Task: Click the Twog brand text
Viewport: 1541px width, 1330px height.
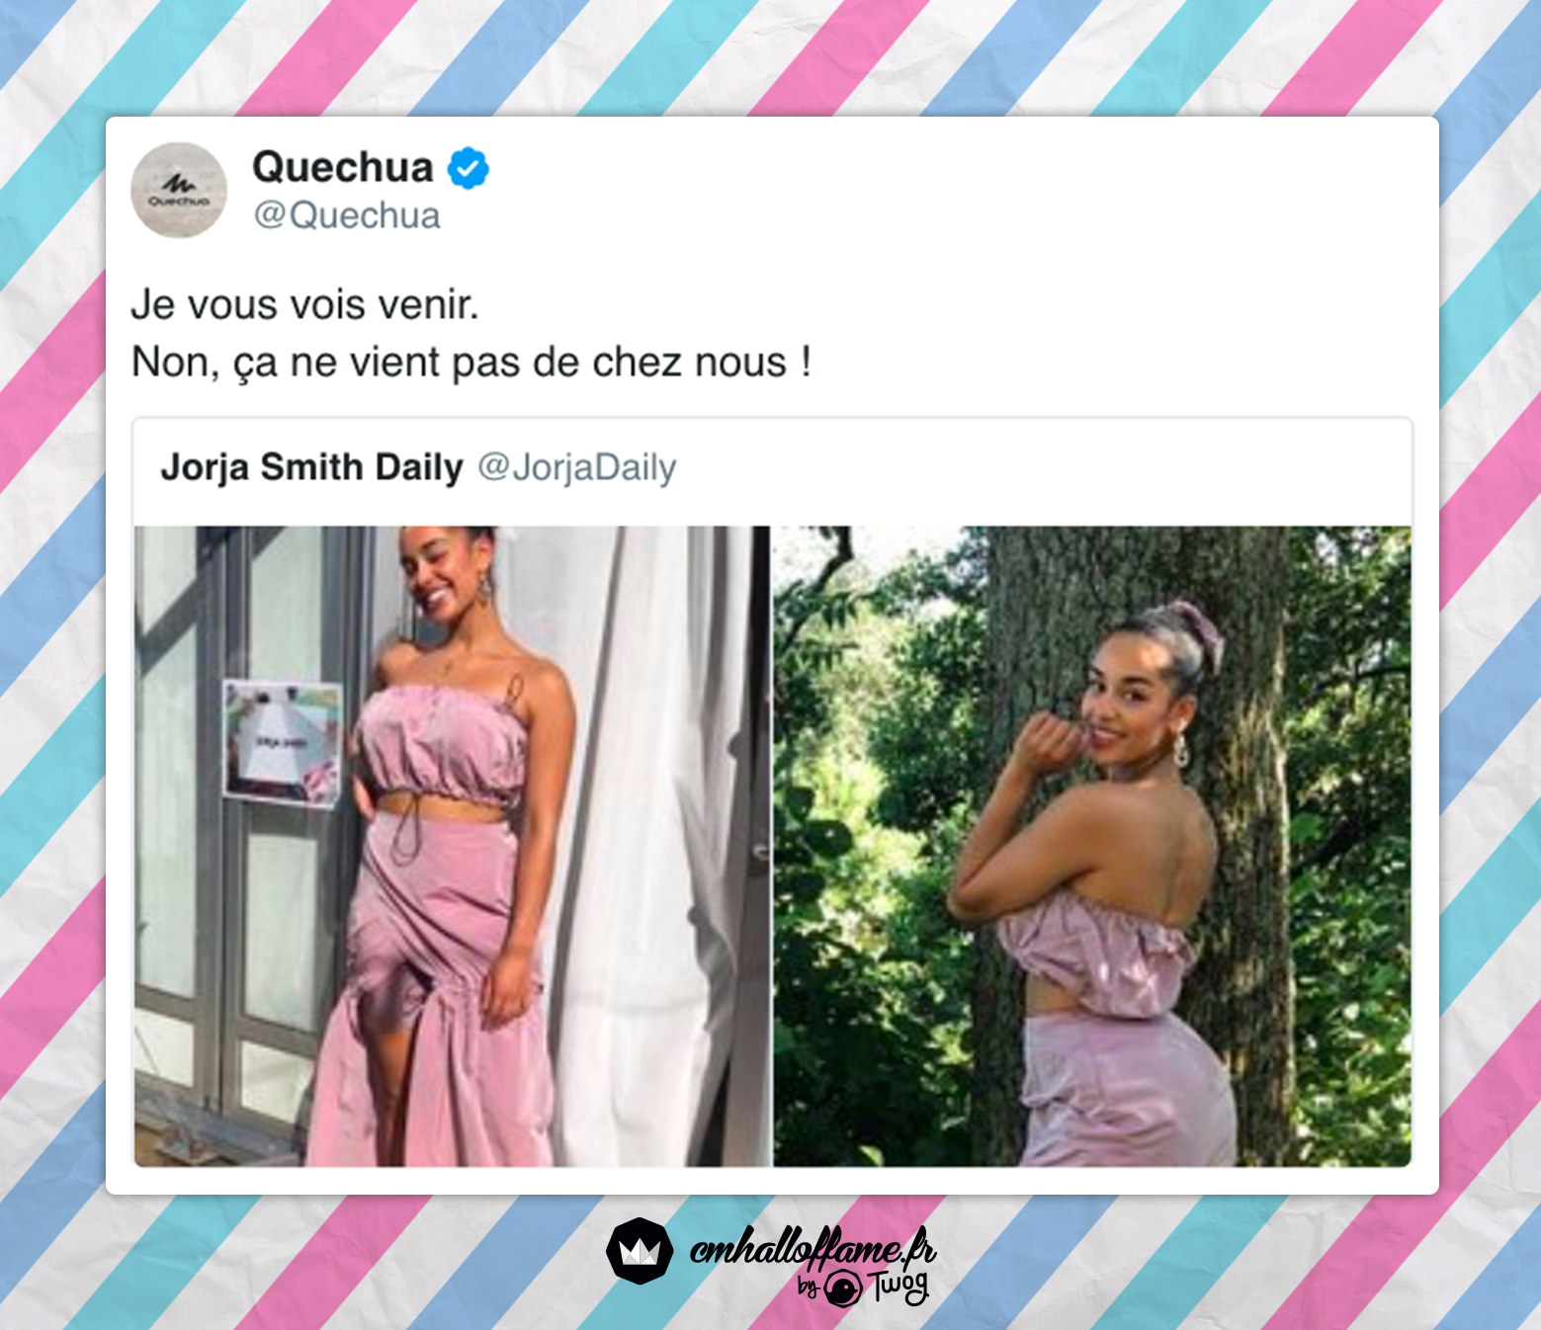Action: tap(899, 1287)
